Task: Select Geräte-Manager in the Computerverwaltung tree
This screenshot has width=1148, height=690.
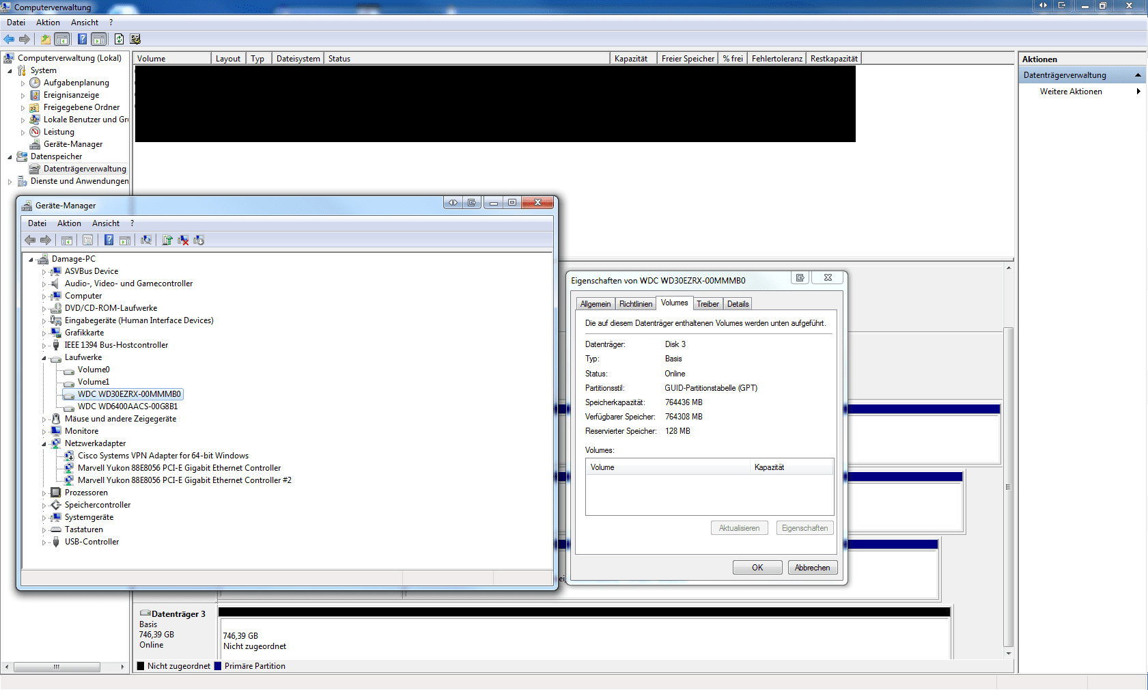Action: coord(73,144)
